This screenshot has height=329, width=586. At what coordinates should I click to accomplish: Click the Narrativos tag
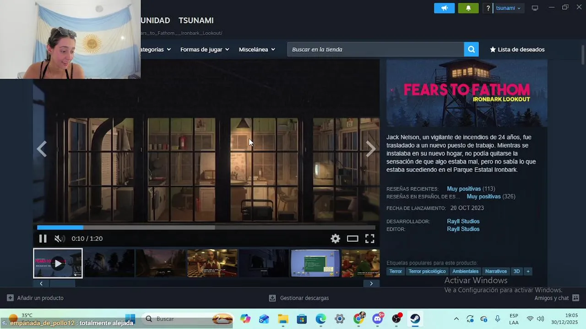point(496,271)
